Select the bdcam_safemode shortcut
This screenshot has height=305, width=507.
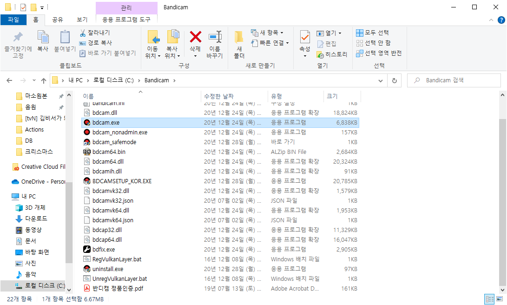(x=220, y=142)
